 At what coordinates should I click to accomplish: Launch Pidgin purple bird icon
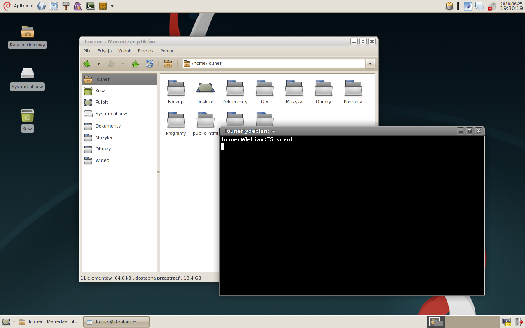coord(78,6)
